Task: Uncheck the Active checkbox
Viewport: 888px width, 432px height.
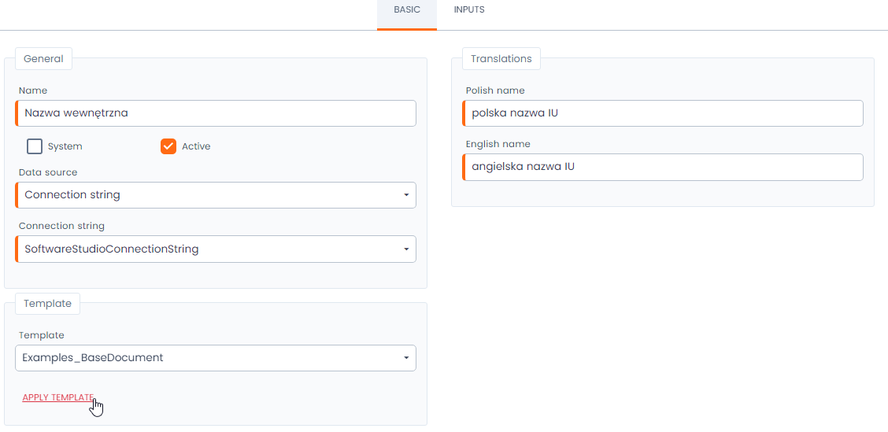Action: click(x=168, y=146)
